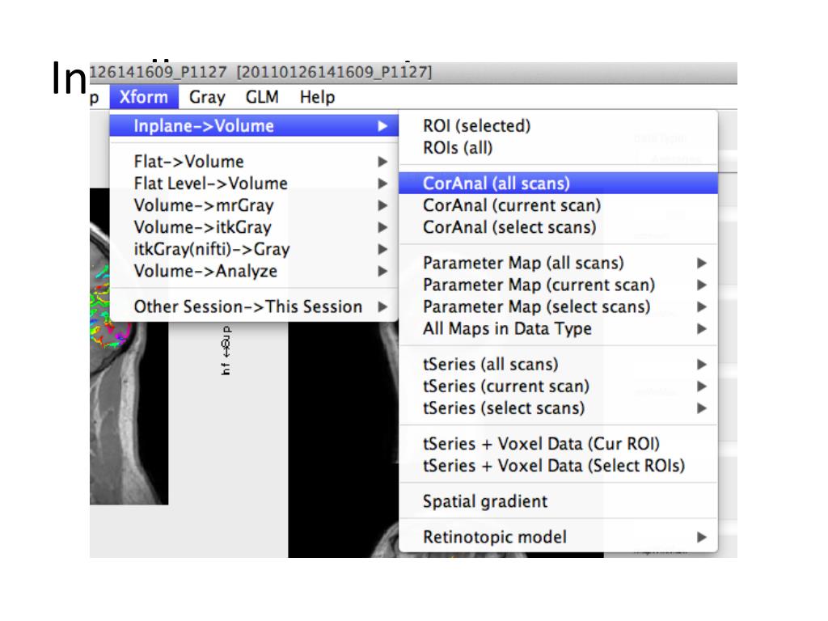
Task: Expand the Retinotopic model submenu
Action: pos(558,538)
